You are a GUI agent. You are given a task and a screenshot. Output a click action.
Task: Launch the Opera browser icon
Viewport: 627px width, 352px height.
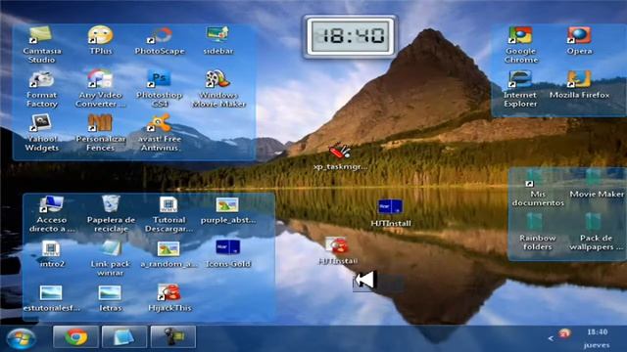(579, 40)
